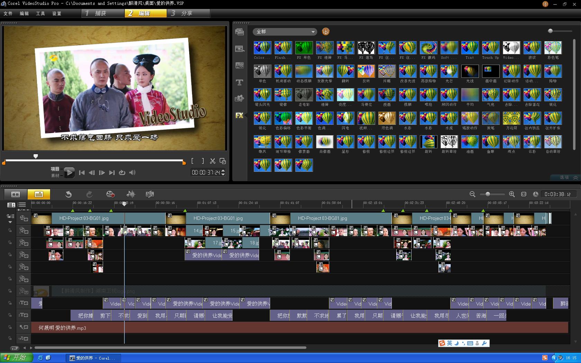Switch to step 1 捕获 tab
Viewport: 581px width, 363px height.
pyautogui.click(x=103, y=13)
